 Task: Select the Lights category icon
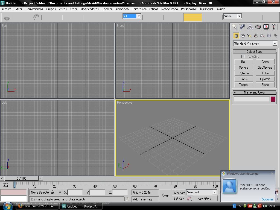tap(249, 36)
